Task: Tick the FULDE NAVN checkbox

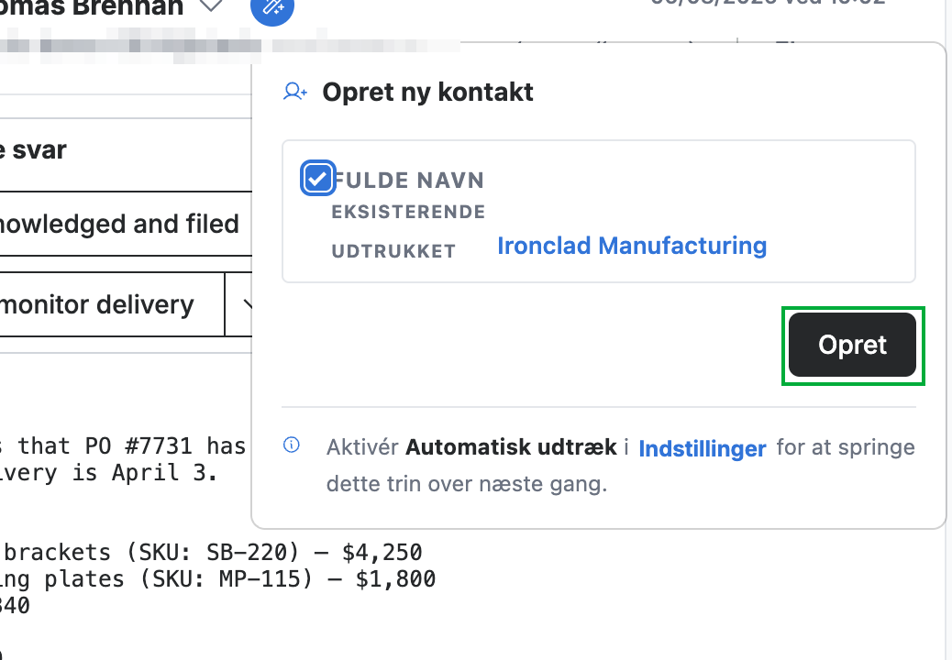Action: 317,179
